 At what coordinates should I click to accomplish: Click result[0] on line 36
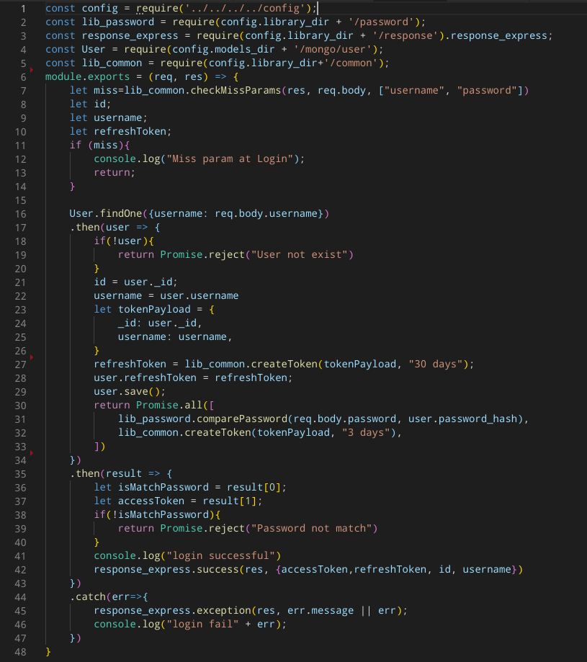[x=254, y=487]
